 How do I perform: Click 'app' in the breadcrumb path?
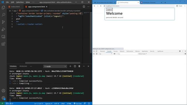[15, 11]
